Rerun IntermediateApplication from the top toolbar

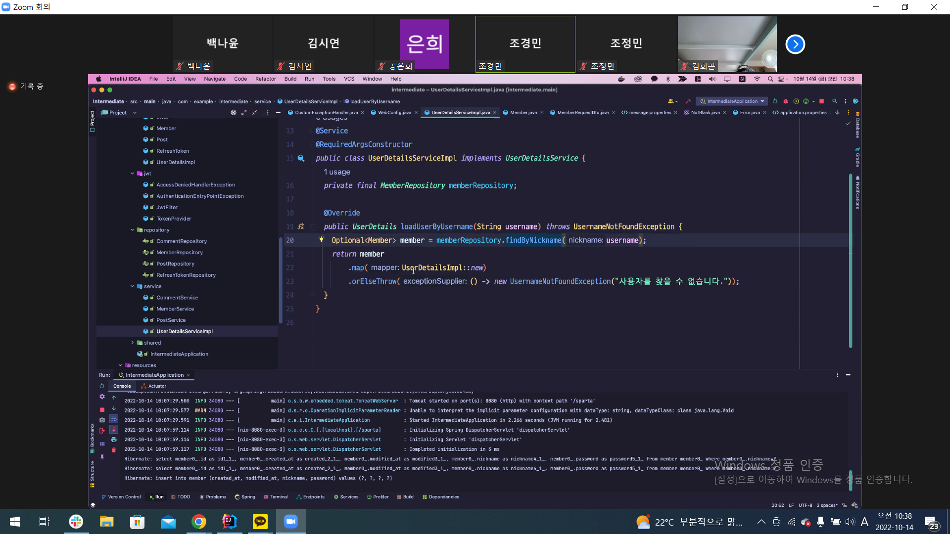775,101
